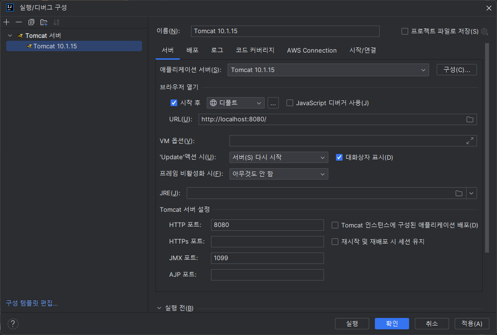
Task: Uncheck the '대화상자 표시' checkbox
Action: 339,157
